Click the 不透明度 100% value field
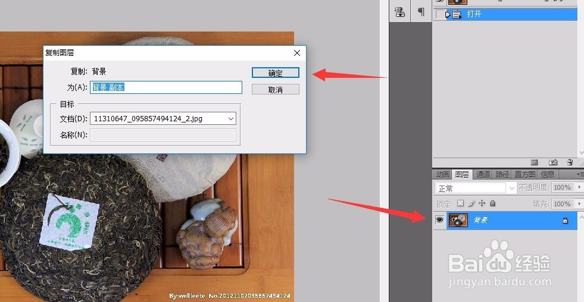584x302 pixels. pos(563,187)
